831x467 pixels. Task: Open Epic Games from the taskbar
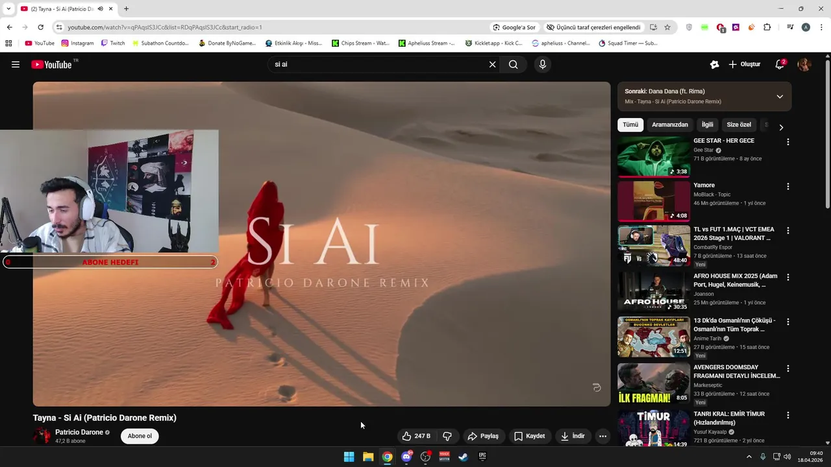pyautogui.click(x=482, y=457)
